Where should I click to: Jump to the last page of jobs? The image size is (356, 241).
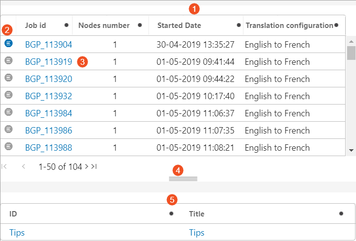(94, 166)
